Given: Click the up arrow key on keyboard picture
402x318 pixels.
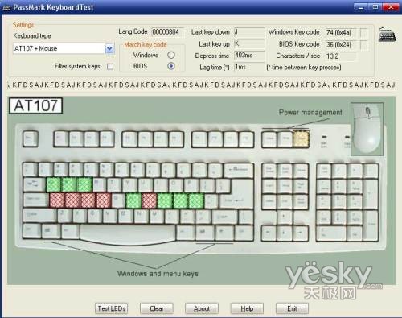Looking at the screenshot, I should 285,217.
